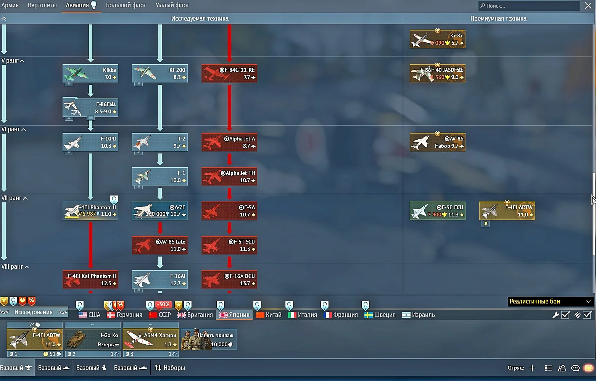The image size is (596, 381).
Task: Click Нанять экипаж to recruit crew
Action: point(209,339)
